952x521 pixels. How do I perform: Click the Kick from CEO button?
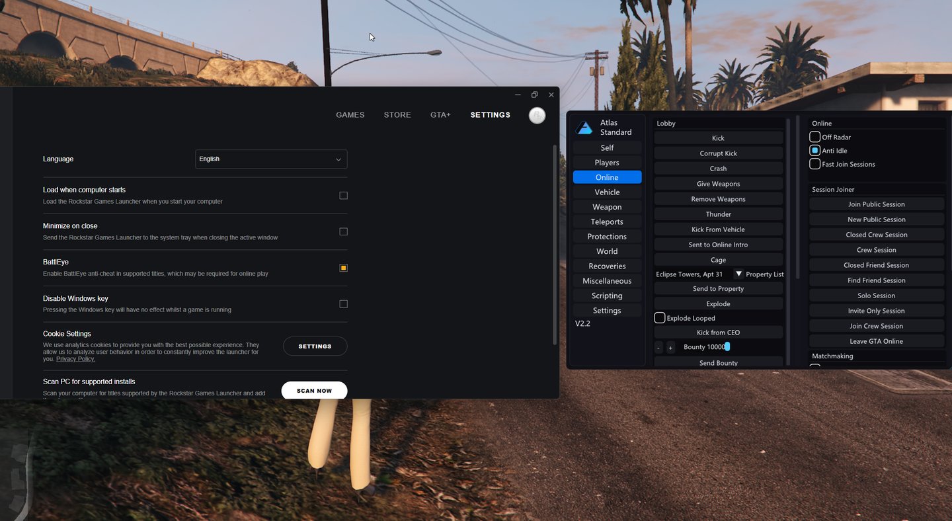point(718,333)
